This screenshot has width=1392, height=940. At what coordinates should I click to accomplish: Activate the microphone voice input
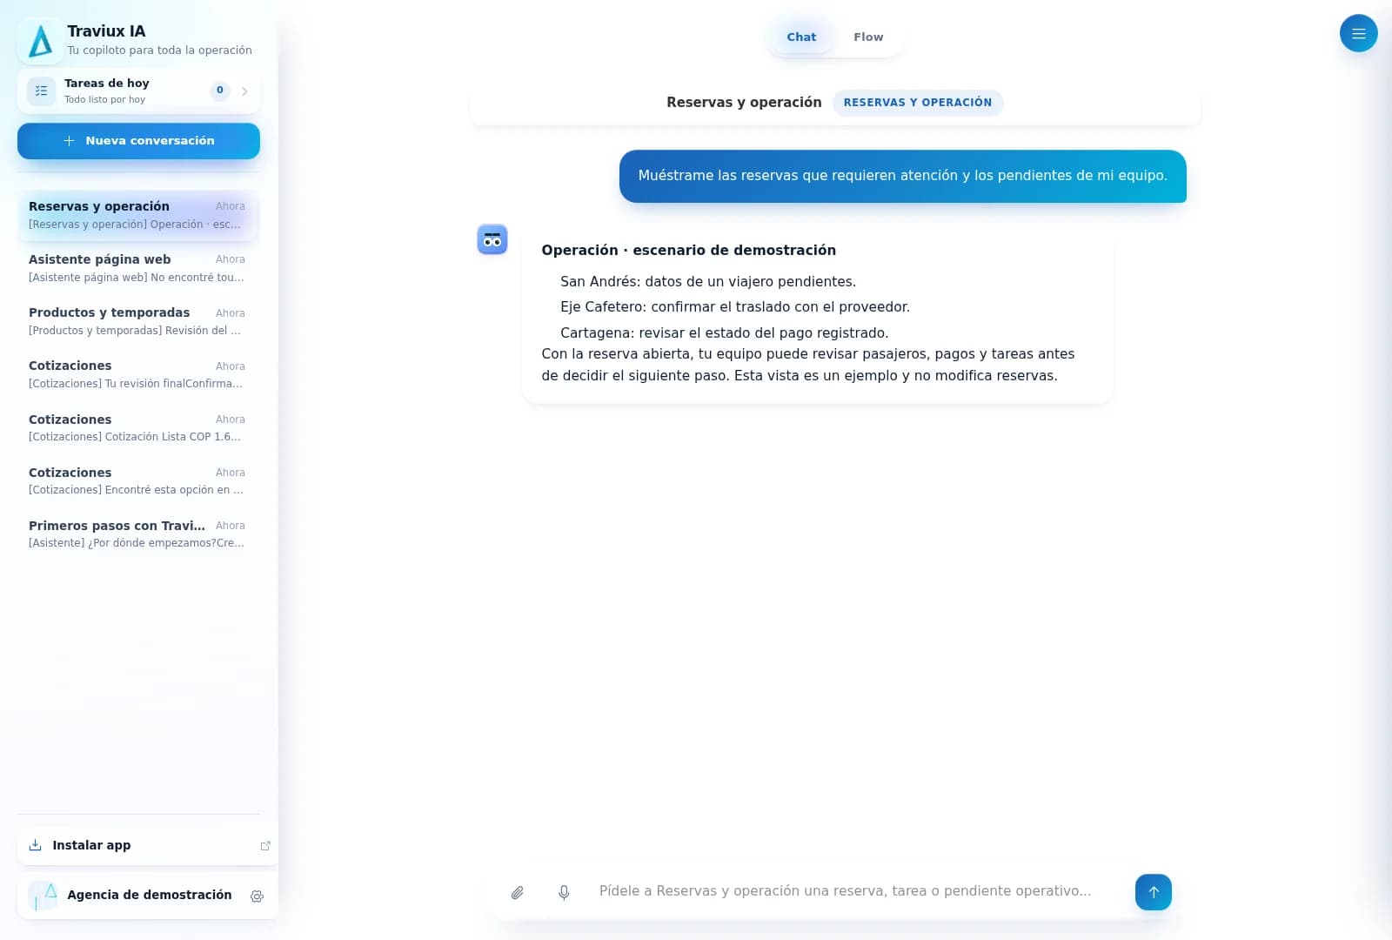point(564,892)
